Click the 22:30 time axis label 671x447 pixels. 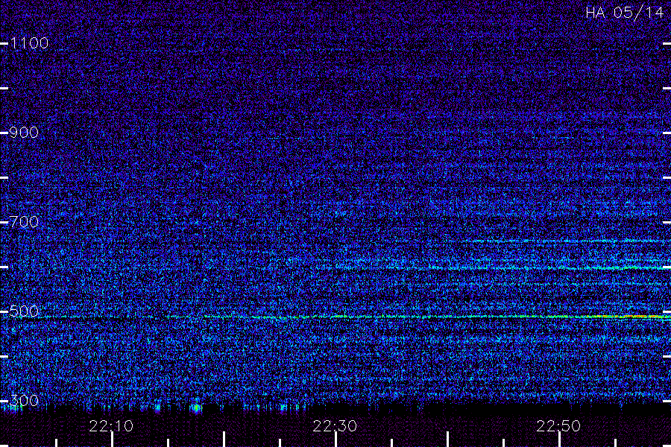click(x=335, y=426)
